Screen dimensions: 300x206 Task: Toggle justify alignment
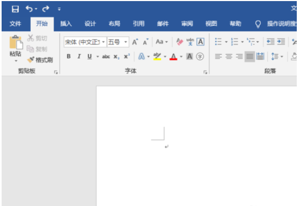pos(250,57)
